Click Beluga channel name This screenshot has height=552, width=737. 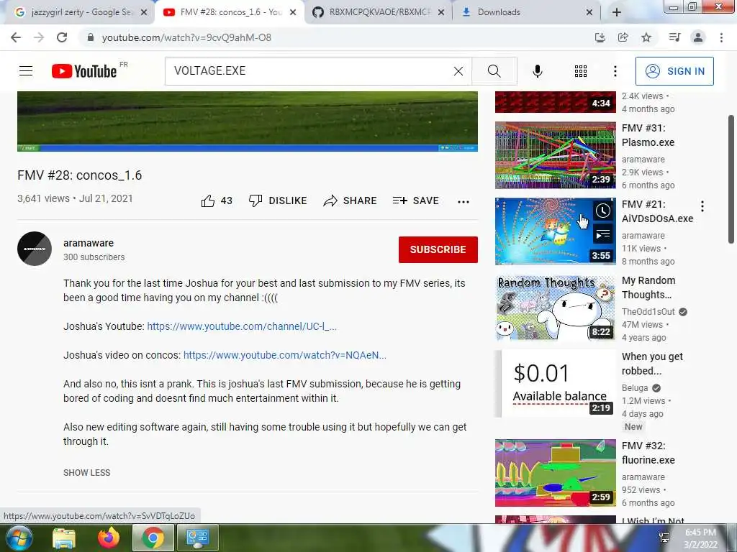(635, 387)
